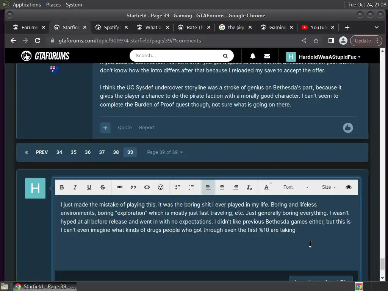388x291 pixels.
Task: Open the System menu
Action: click(74, 5)
